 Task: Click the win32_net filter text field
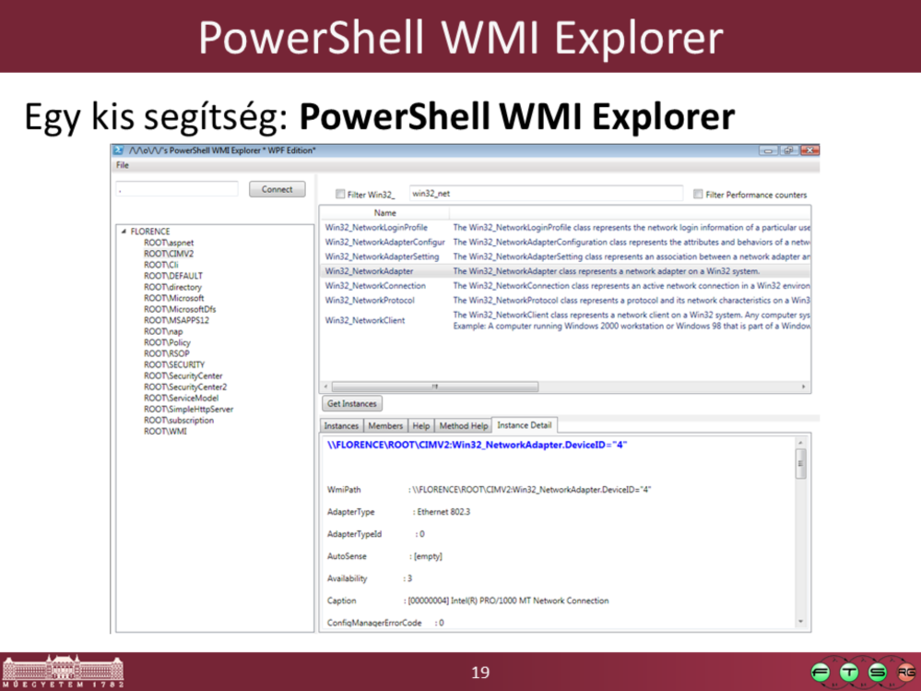546,194
